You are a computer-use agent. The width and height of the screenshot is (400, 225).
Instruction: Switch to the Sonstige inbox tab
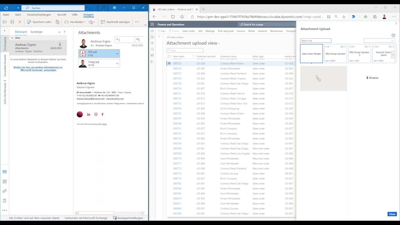(x=37, y=32)
